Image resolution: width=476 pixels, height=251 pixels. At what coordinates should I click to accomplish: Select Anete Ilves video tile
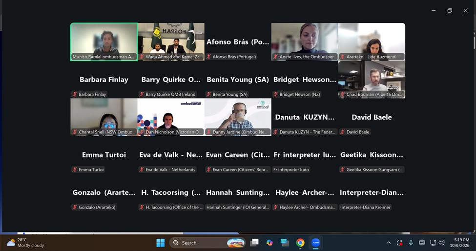305,42
